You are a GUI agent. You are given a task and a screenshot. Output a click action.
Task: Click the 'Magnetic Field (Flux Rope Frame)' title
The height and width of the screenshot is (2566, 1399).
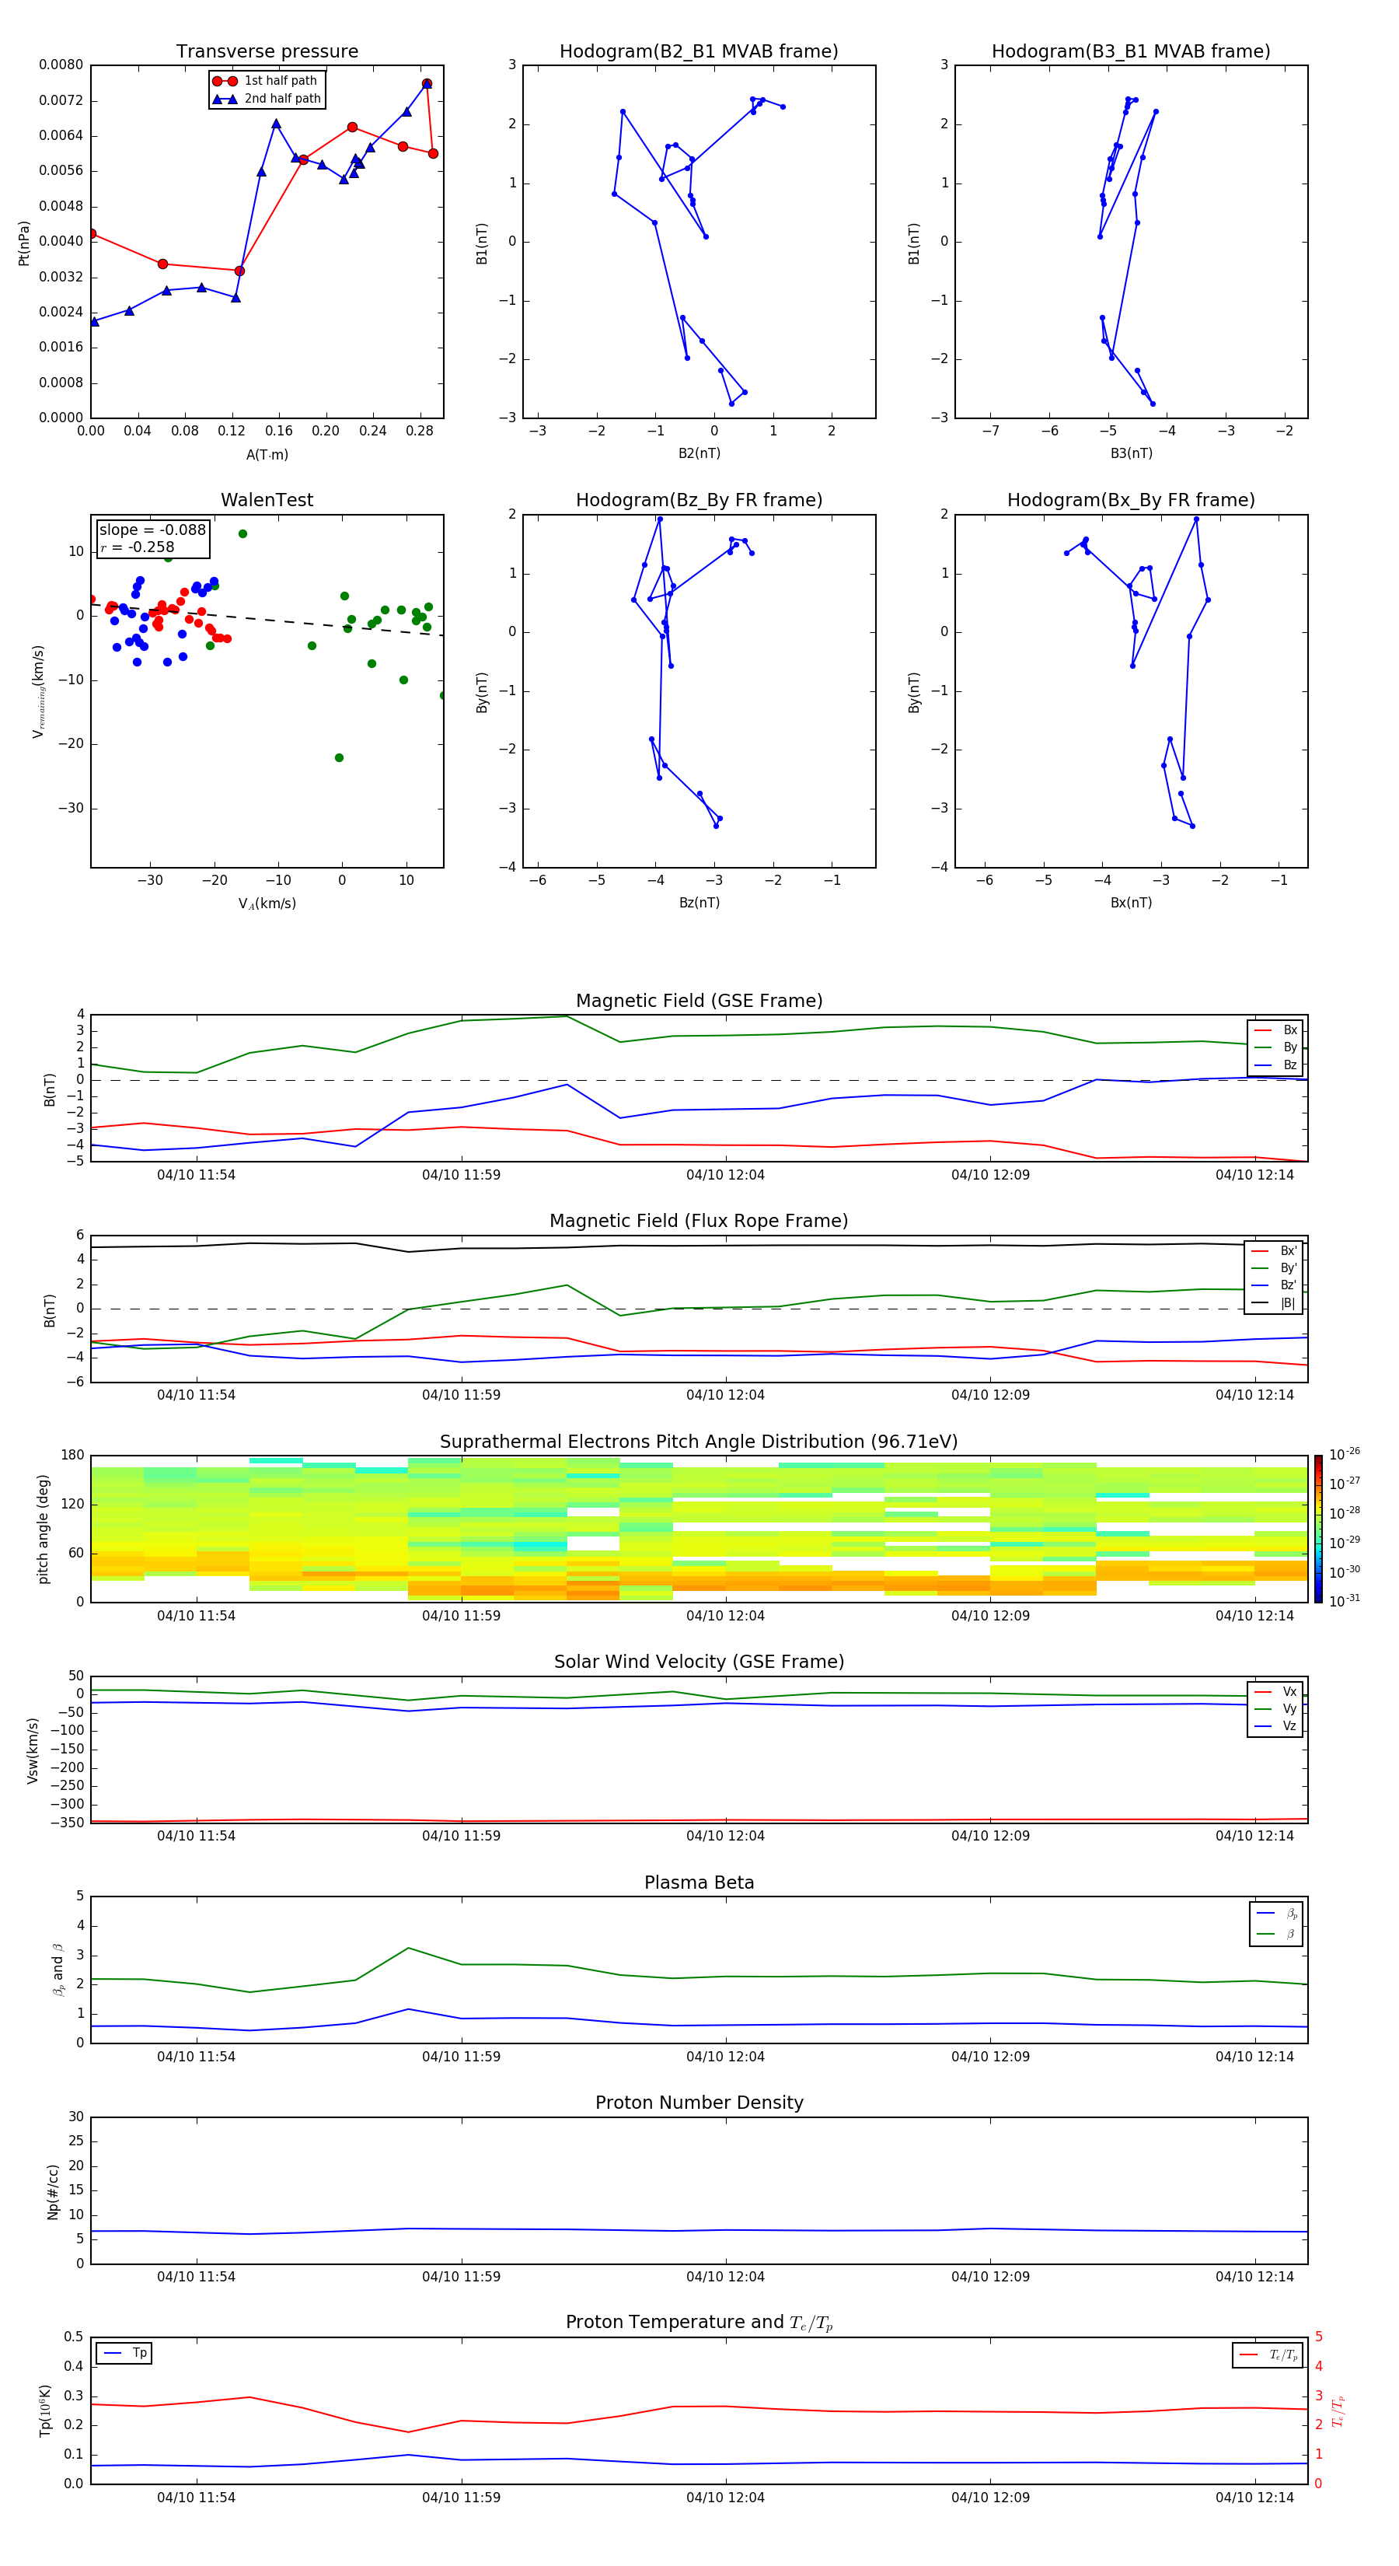coord(699,1222)
